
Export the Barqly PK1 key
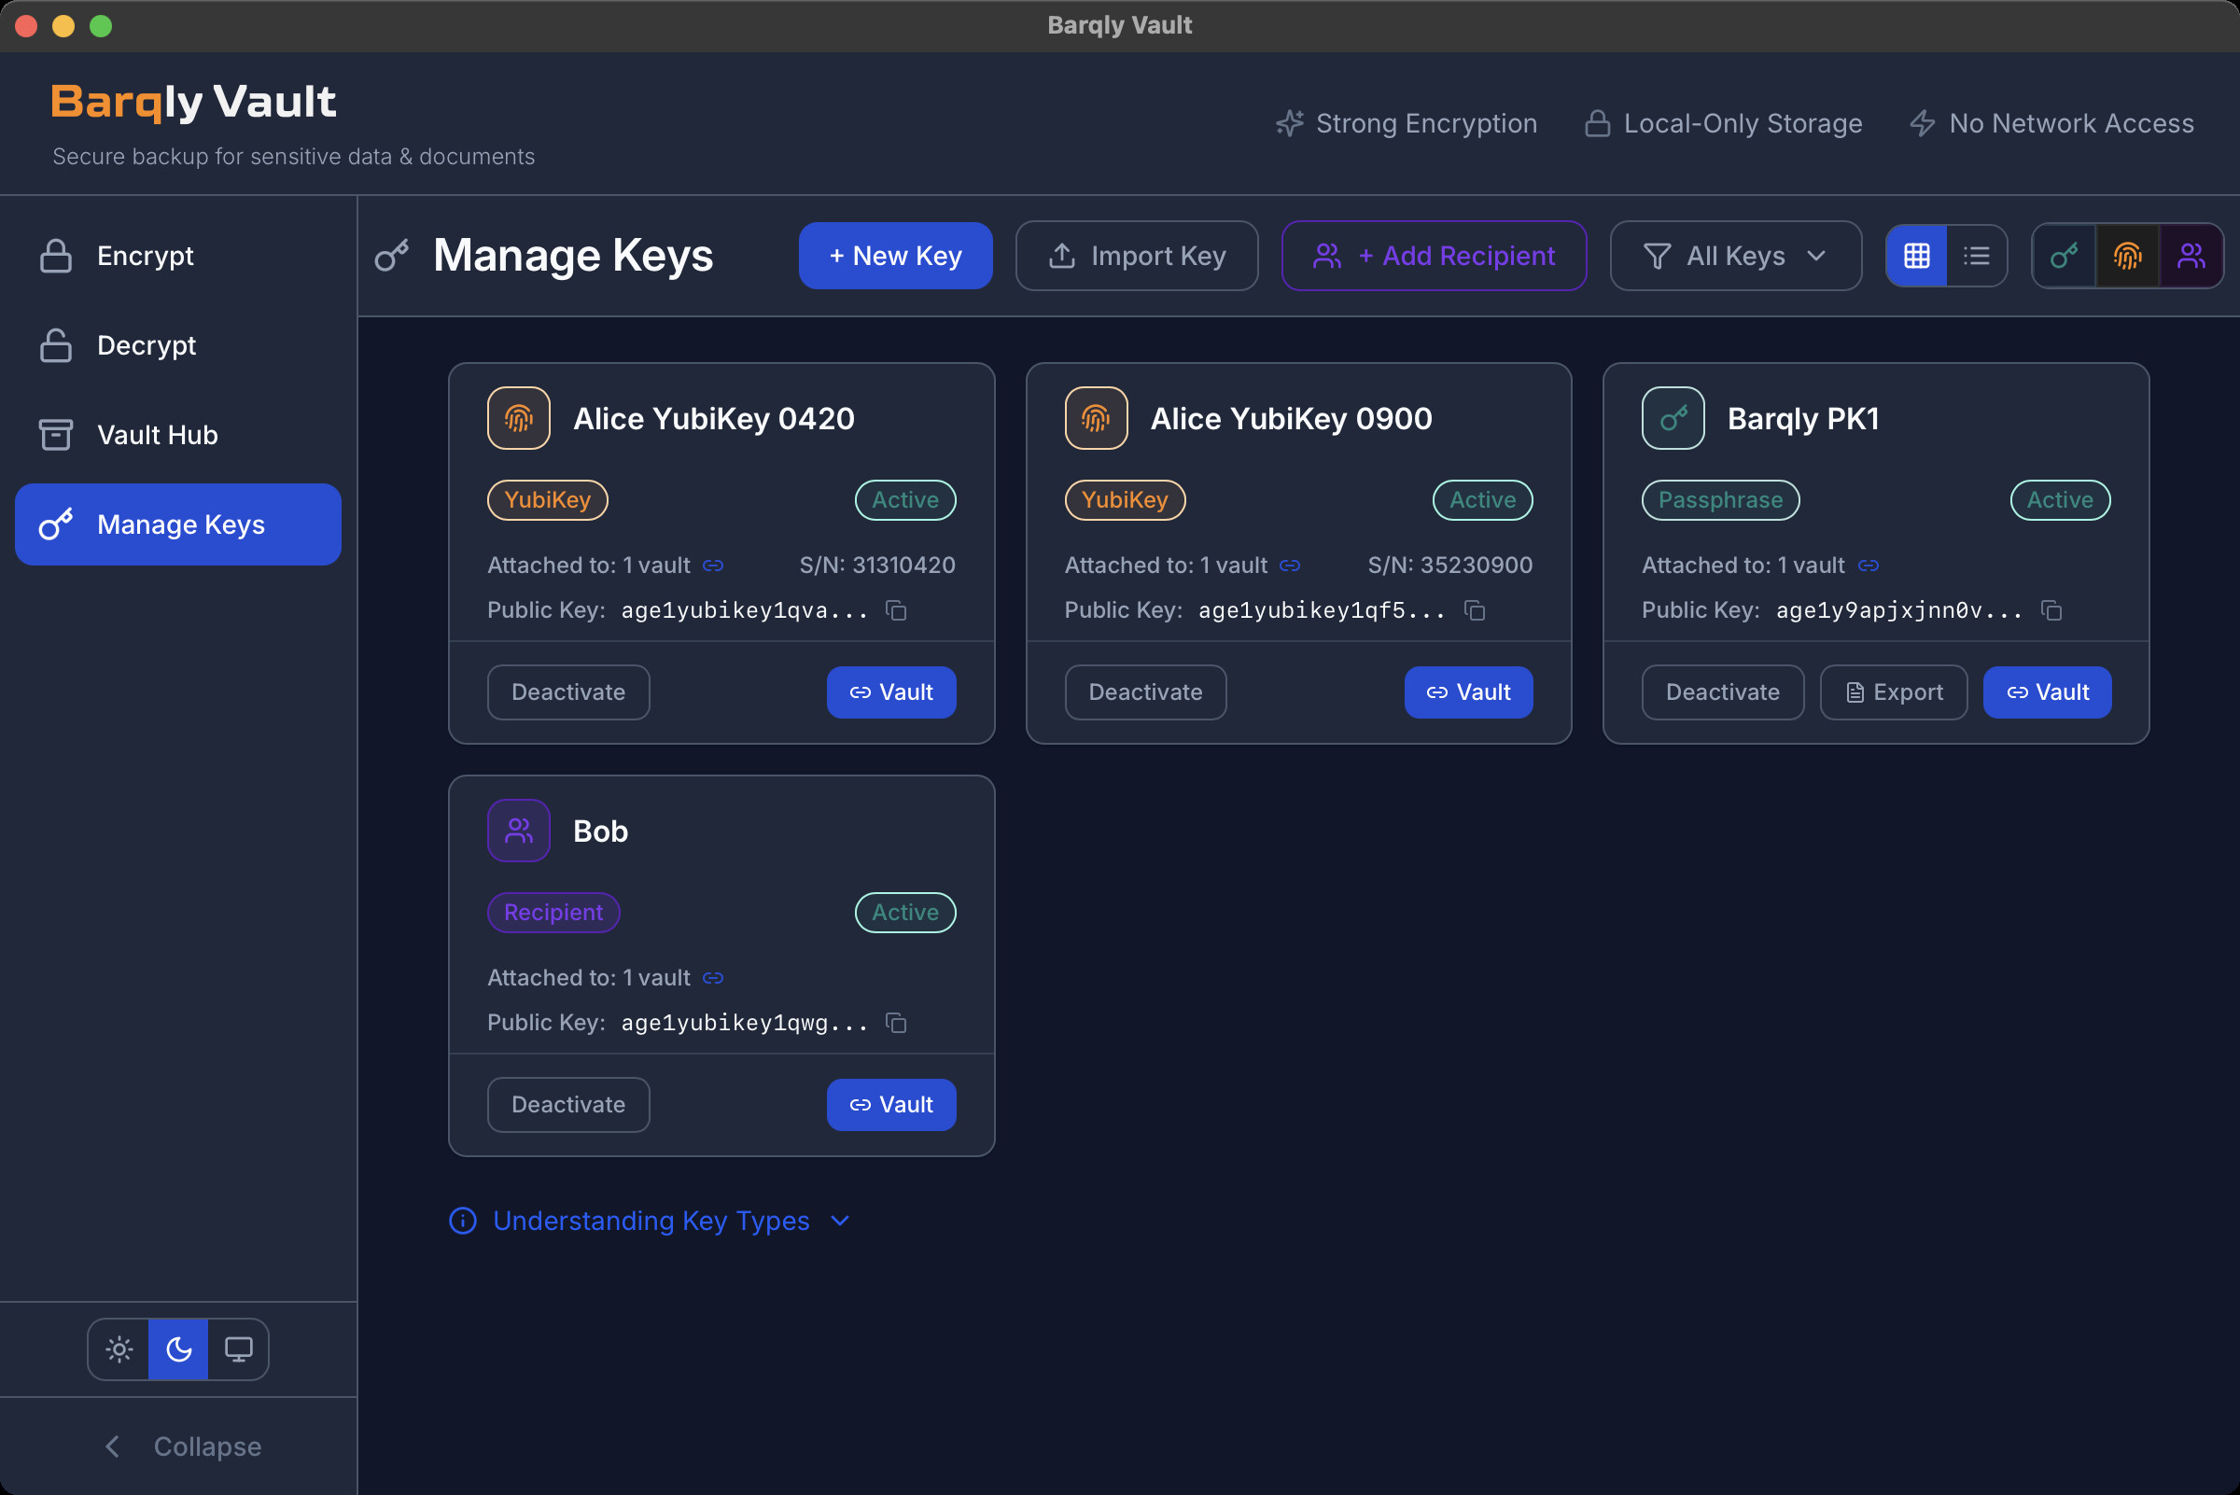1893,692
